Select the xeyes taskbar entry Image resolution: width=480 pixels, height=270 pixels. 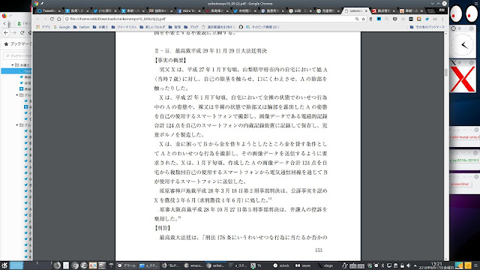303,265
